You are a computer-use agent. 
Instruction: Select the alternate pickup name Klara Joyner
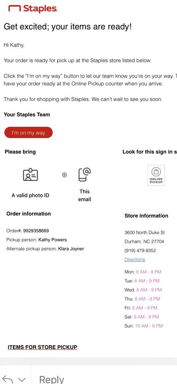71,249
